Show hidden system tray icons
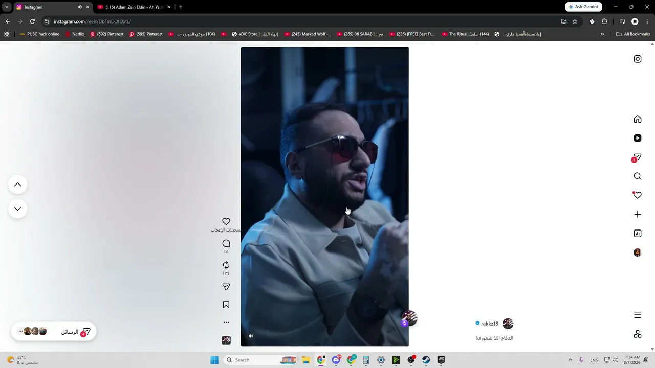The image size is (655, 368). tap(570, 360)
